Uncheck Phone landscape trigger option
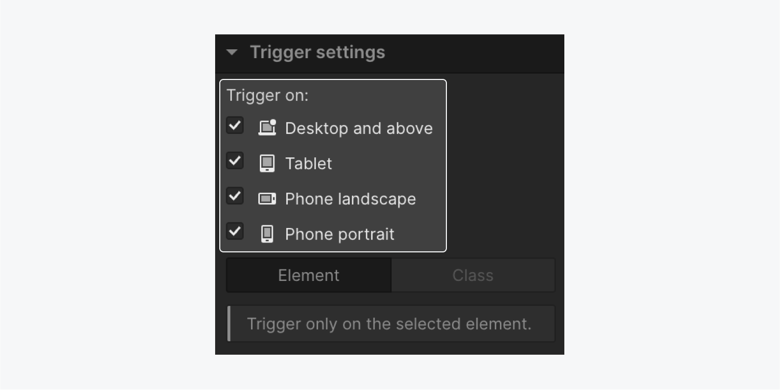This screenshot has height=390, width=780. click(234, 196)
